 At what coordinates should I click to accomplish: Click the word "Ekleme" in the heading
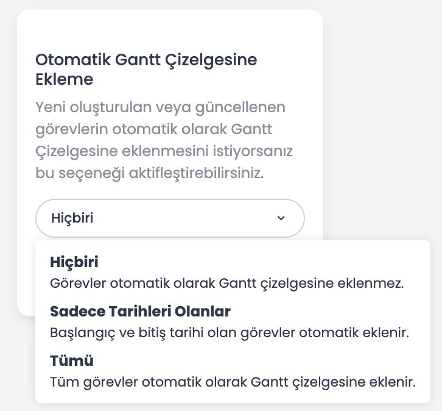[64, 79]
